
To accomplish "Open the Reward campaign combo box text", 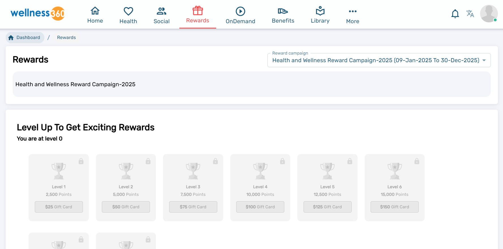I will point(376,60).
